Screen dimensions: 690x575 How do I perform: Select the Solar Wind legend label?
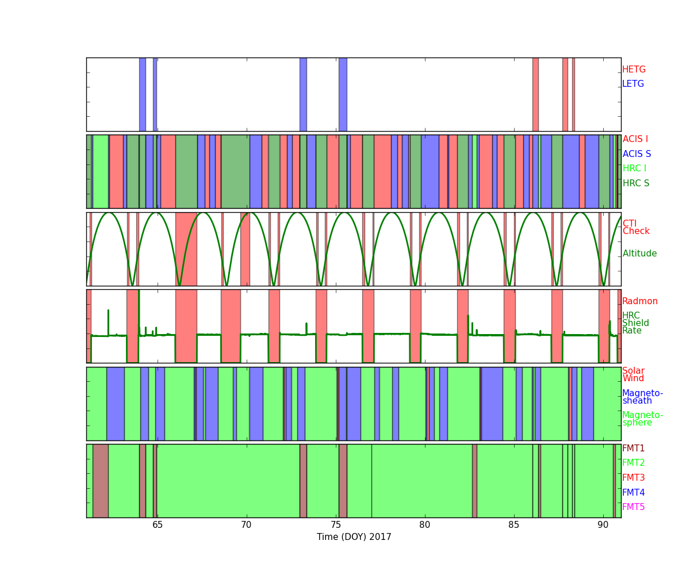633,375
